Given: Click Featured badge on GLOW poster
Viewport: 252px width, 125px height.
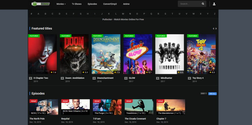Looking at the screenshot, I should pos(129,36).
